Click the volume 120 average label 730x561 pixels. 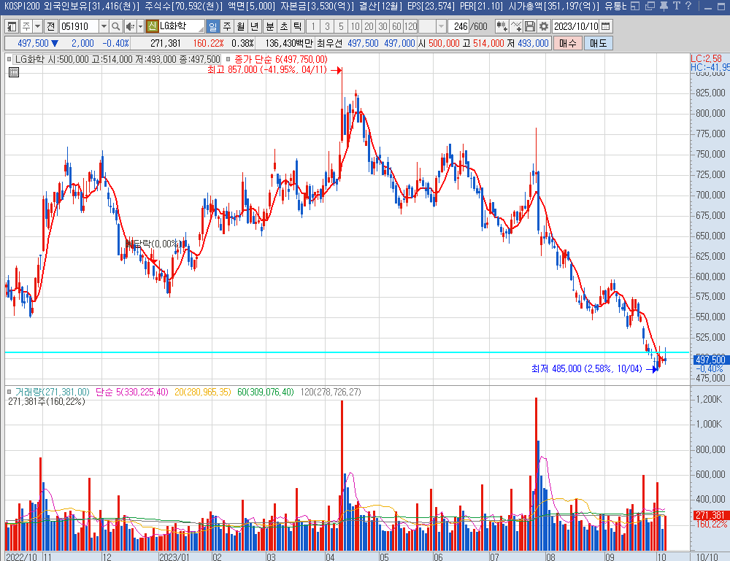tap(331, 392)
